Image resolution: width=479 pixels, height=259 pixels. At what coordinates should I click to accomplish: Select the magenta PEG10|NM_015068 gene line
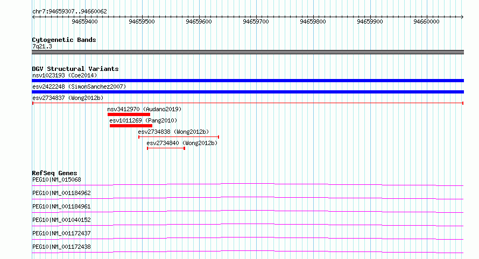pyautogui.click(x=248, y=184)
